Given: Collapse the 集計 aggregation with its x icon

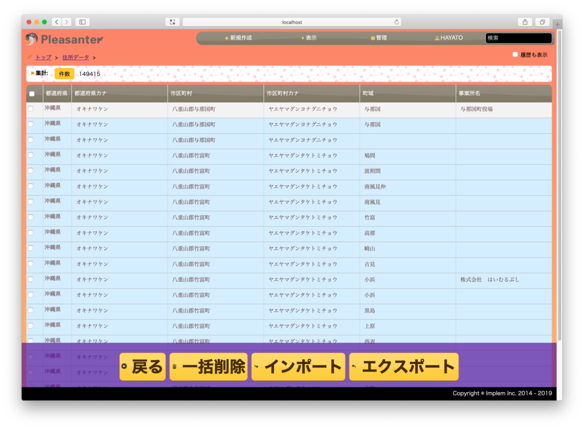Looking at the screenshot, I should coord(33,73).
